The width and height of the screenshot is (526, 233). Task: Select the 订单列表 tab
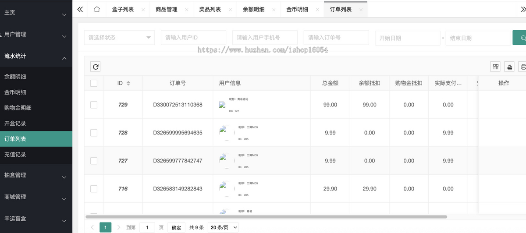[x=341, y=9]
